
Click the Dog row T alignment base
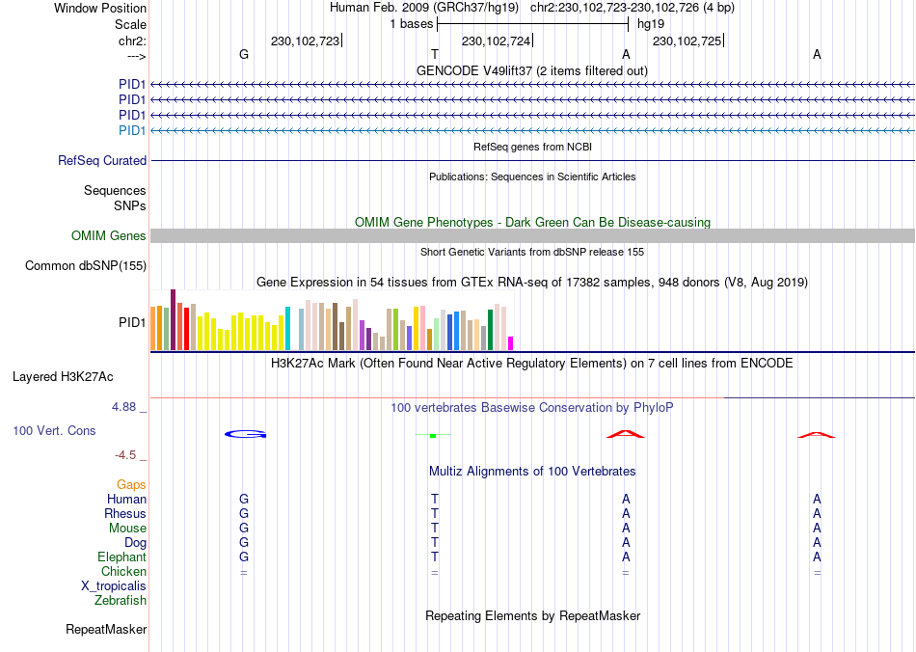(x=435, y=543)
